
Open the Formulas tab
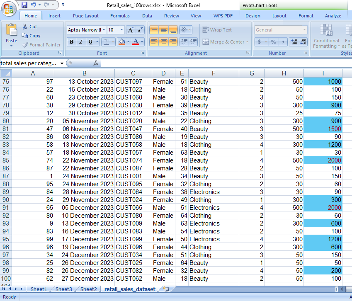click(x=120, y=16)
